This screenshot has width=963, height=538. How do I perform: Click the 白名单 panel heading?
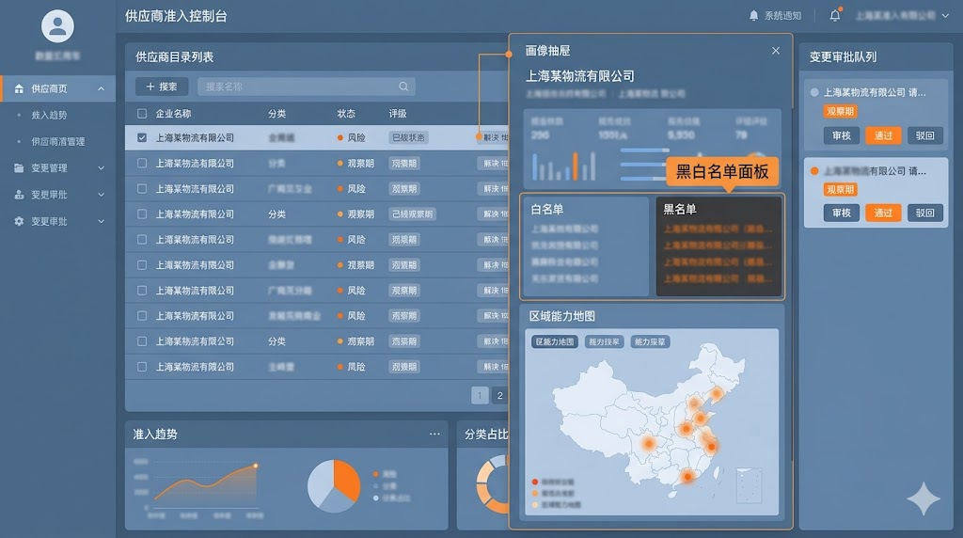coord(547,210)
